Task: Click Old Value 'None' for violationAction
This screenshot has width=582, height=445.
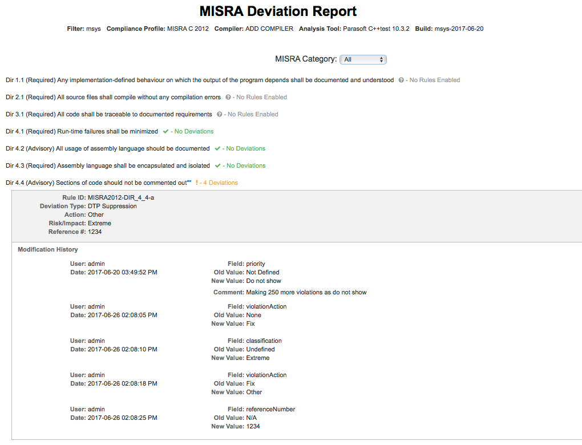Action: (x=253, y=315)
